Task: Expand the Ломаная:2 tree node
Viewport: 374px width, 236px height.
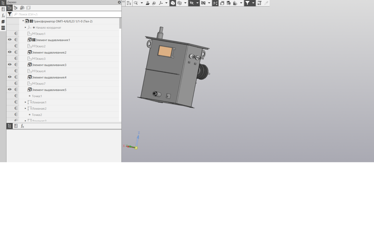Action: [x=25, y=108]
